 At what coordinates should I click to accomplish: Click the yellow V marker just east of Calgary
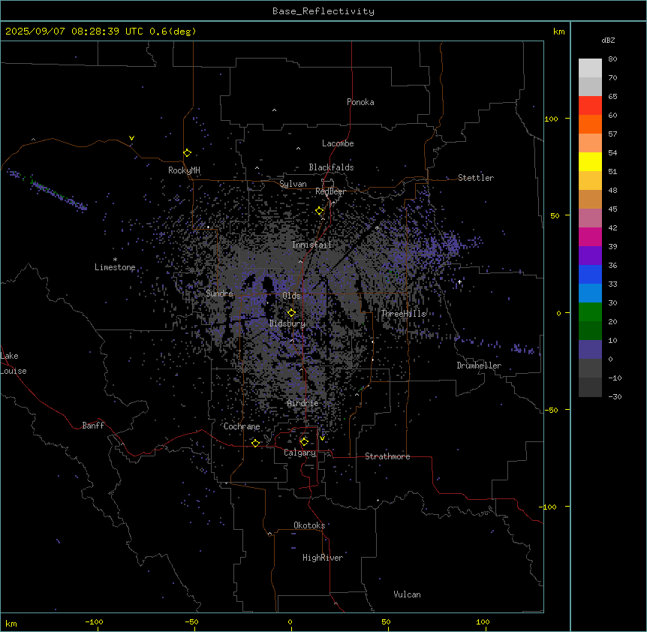coord(322,438)
